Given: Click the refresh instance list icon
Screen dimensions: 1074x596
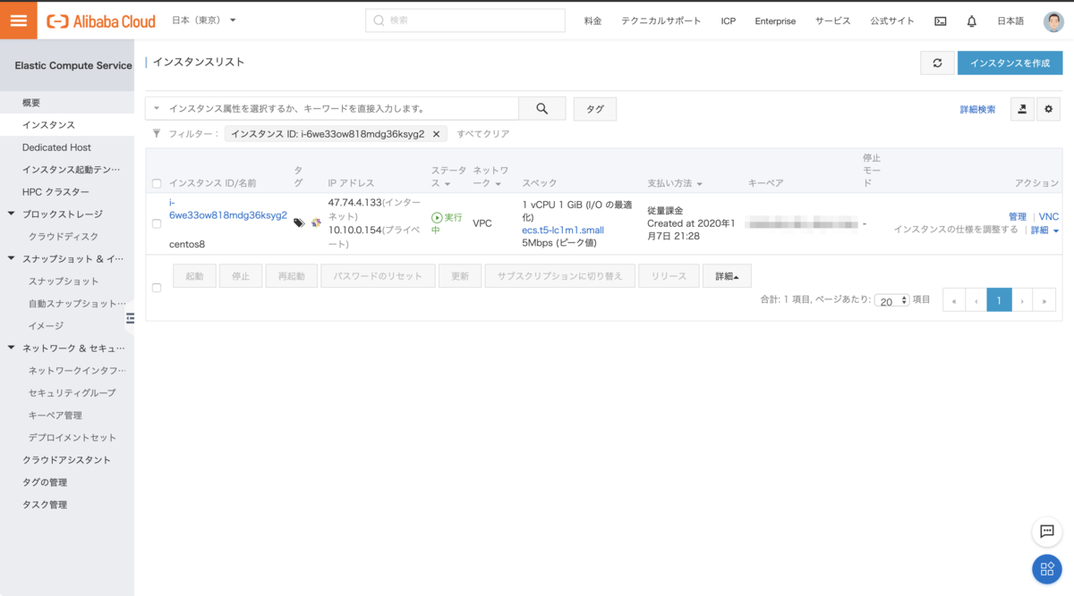Looking at the screenshot, I should [937, 63].
